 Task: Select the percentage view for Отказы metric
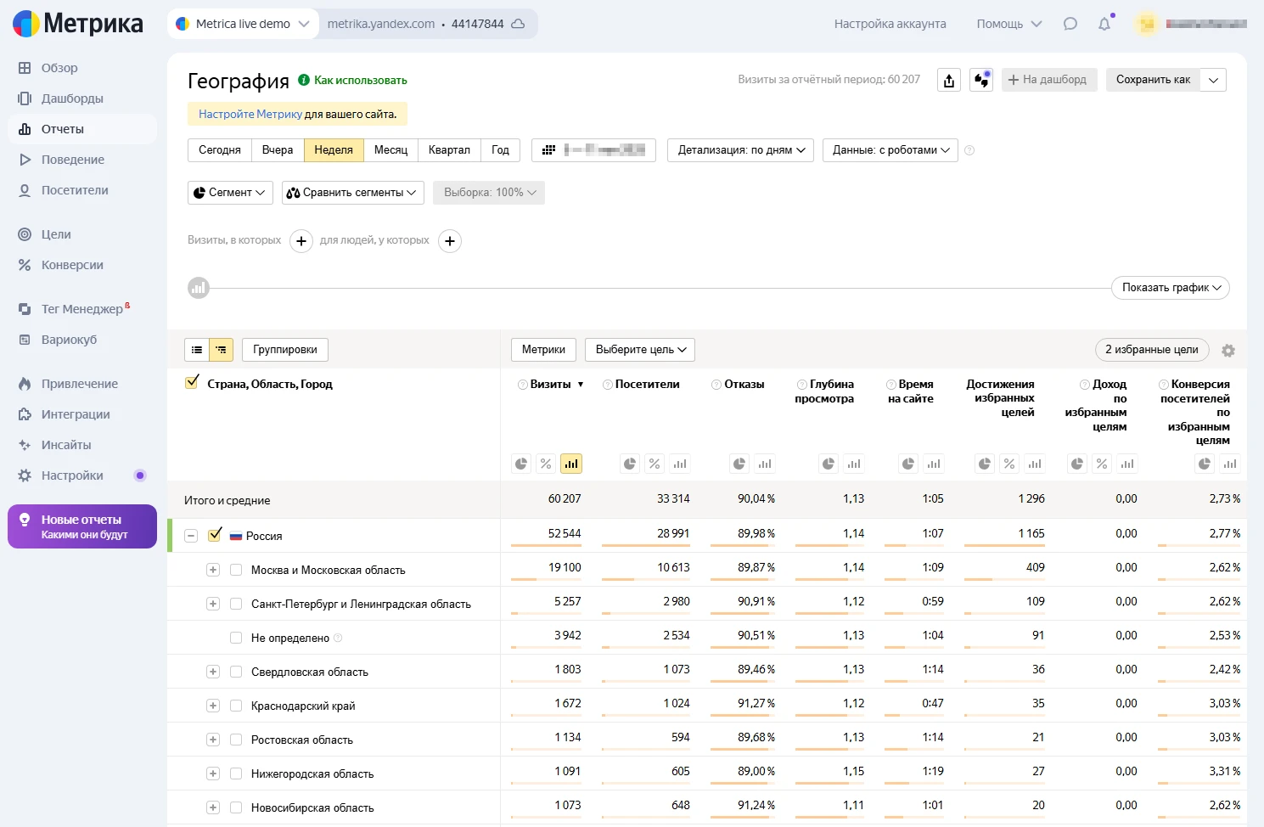tap(739, 463)
